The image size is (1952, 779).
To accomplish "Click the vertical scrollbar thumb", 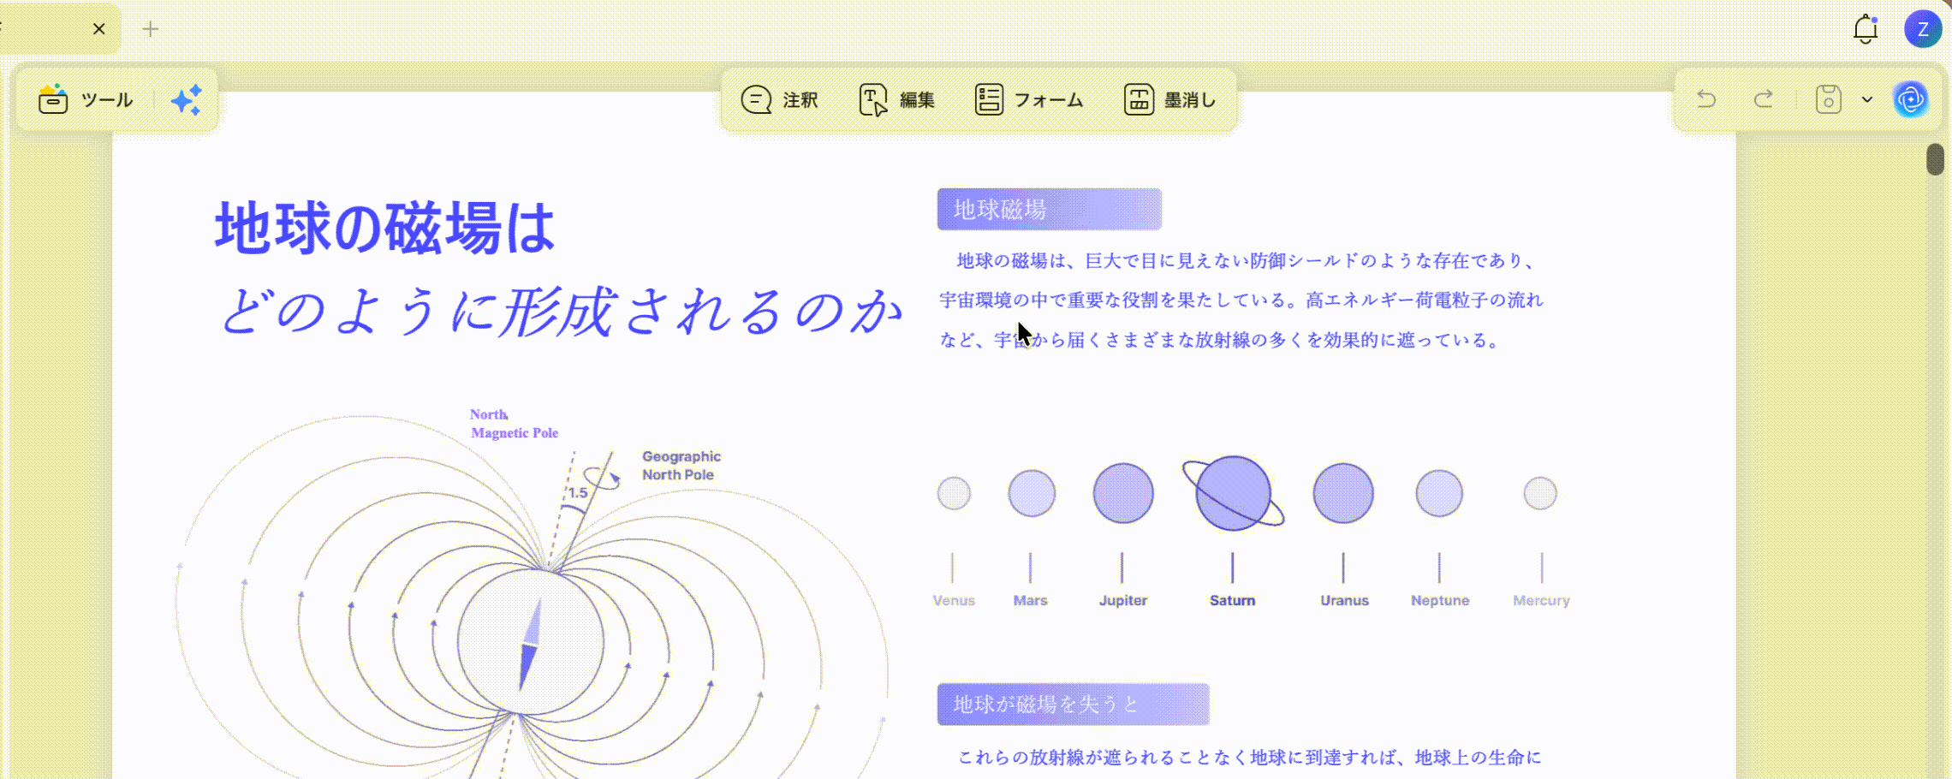I will [x=1935, y=159].
